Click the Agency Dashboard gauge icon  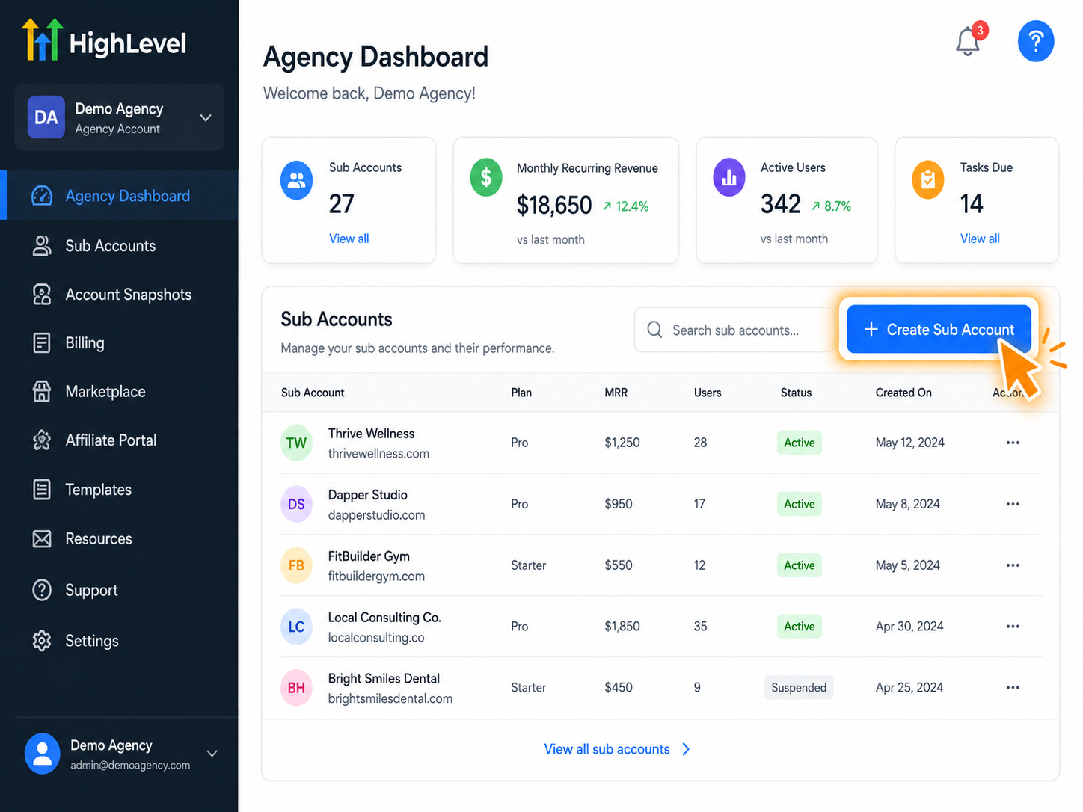pos(42,196)
